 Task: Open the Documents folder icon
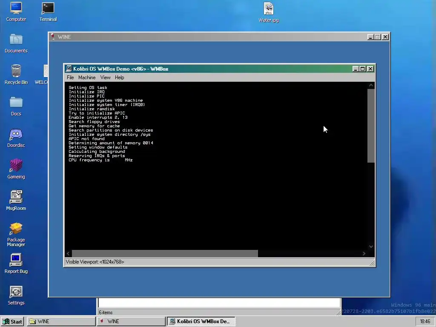pos(16,43)
